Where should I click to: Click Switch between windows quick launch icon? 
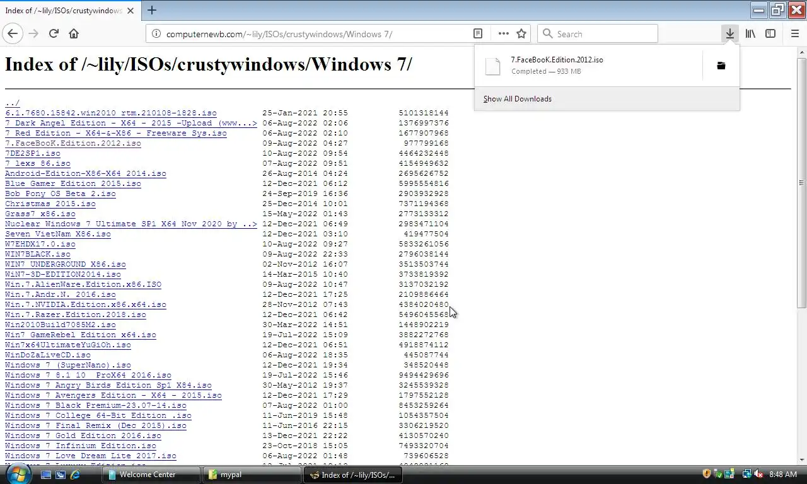pos(61,475)
